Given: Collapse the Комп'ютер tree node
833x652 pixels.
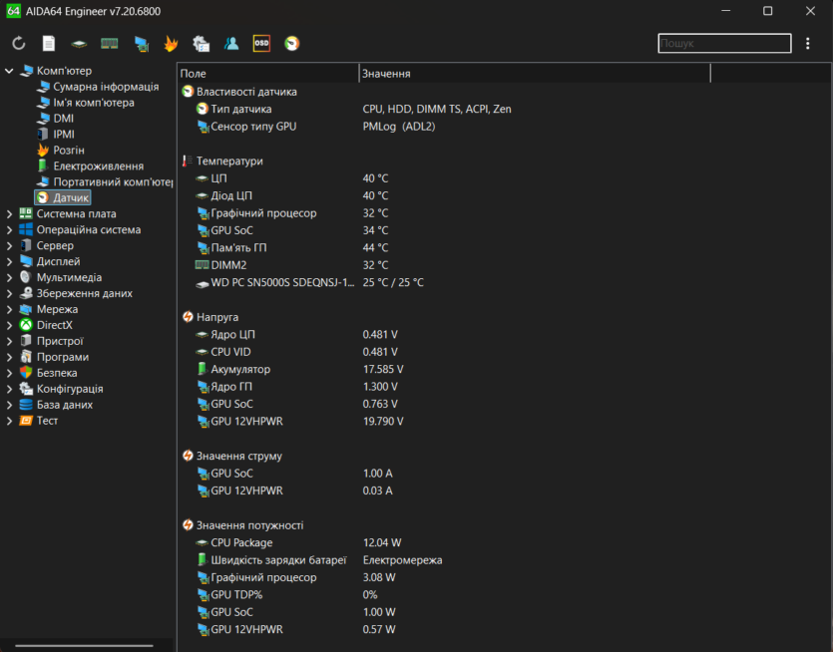Looking at the screenshot, I should click(x=10, y=71).
